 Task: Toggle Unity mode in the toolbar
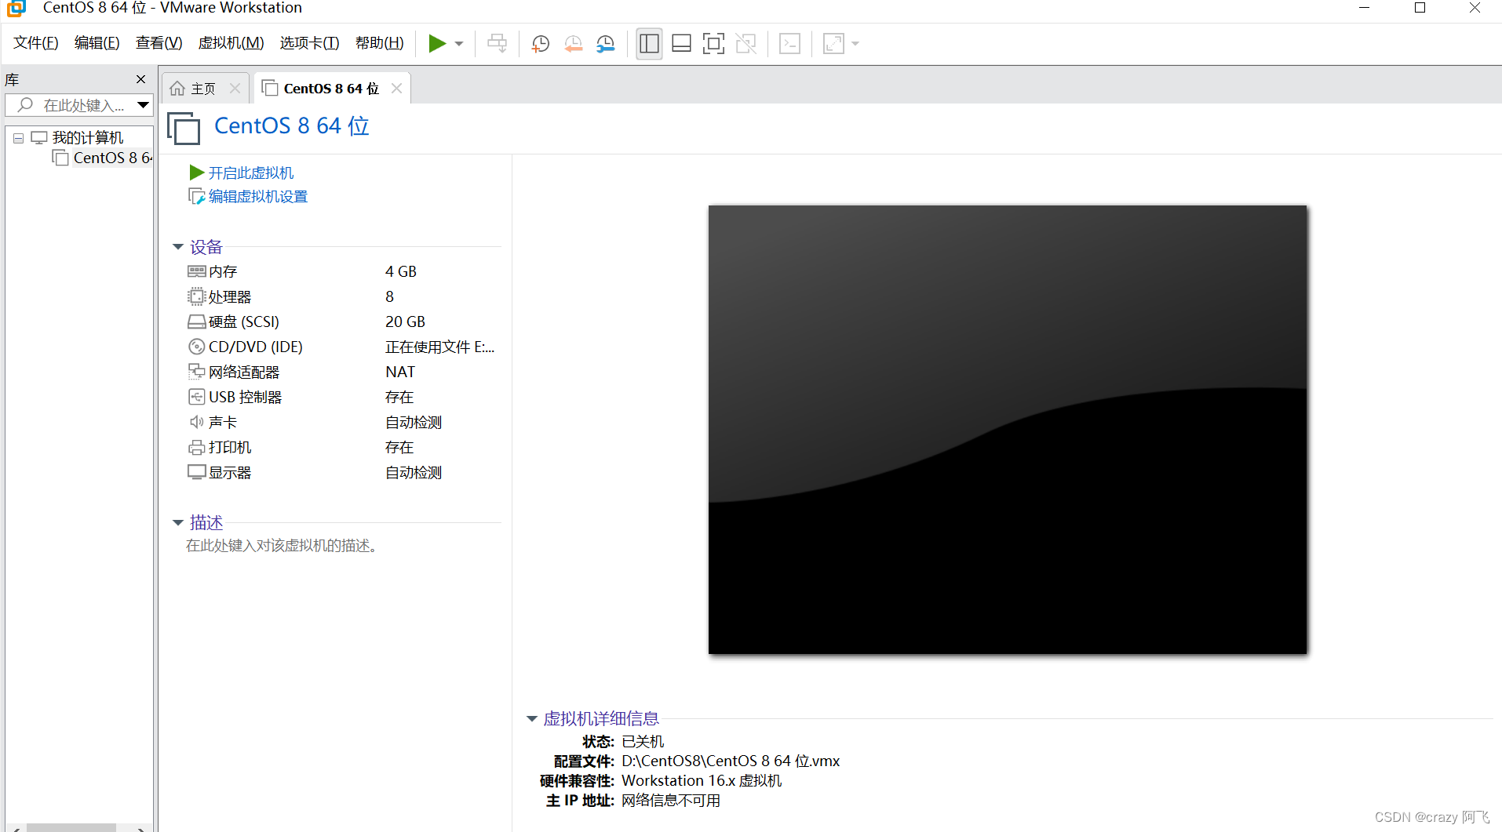[x=746, y=43]
